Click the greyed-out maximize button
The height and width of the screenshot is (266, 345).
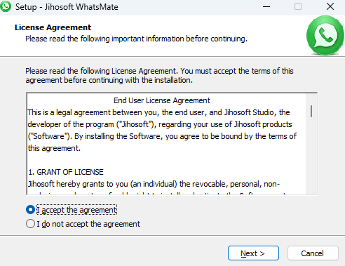point(298,6)
